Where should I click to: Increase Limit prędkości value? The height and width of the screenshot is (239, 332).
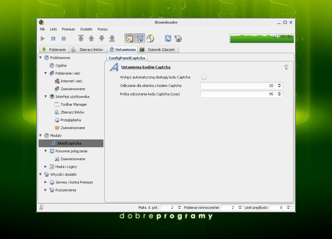pyautogui.click(x=288, y=206)
